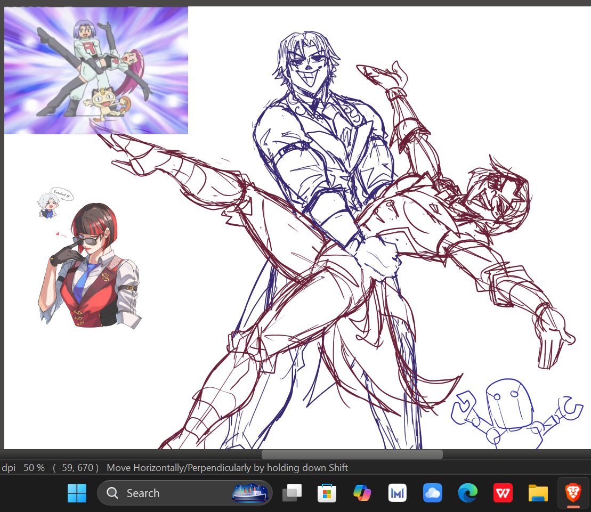Click the taskbar Search box

(x=185, y=493)
